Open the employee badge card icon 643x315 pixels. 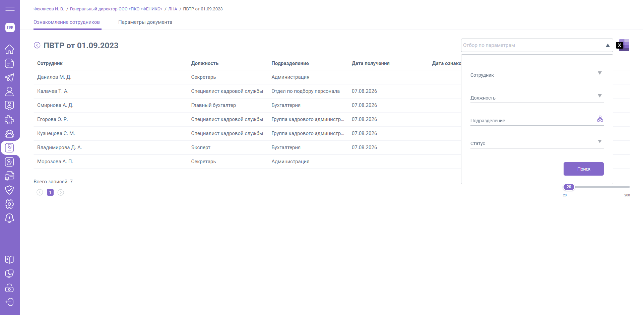click(x=9, y=106)
